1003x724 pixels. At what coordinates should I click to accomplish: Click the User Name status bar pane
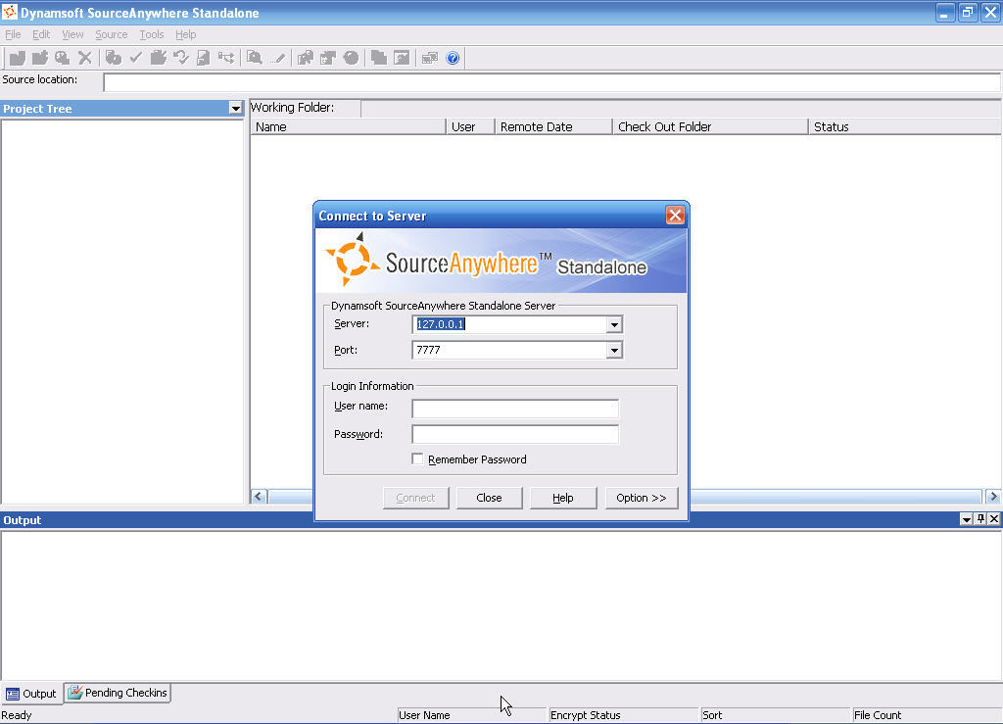[472, 715]
